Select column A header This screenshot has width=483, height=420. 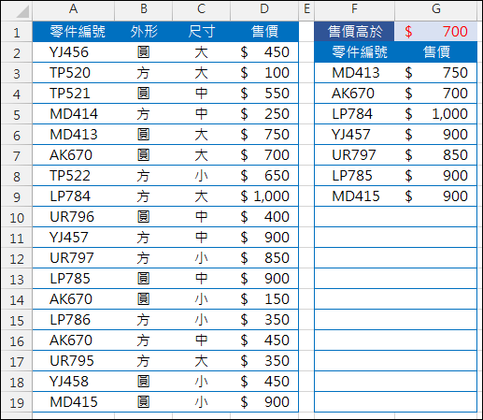click(x=73, y=9)
